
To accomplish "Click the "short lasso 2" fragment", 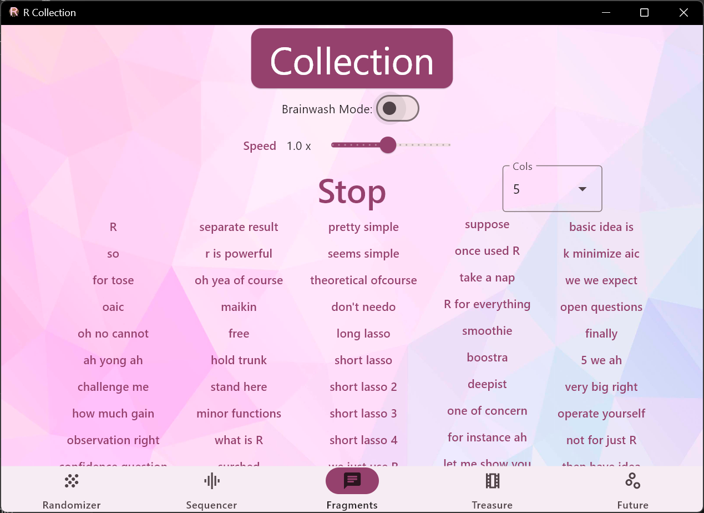I will click(363, 387).
